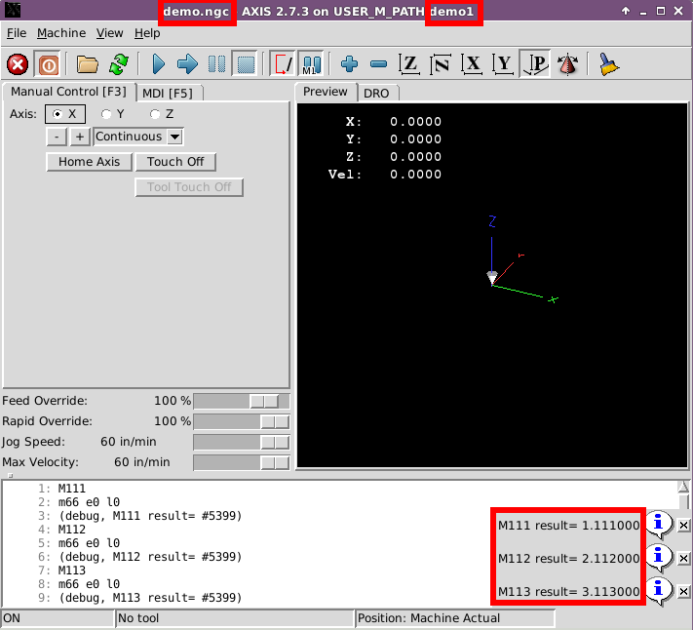Adjust the Max Velocity slider
Viewport: 693px width, 630px height.
pyautogui.click(x=242, y=462)
